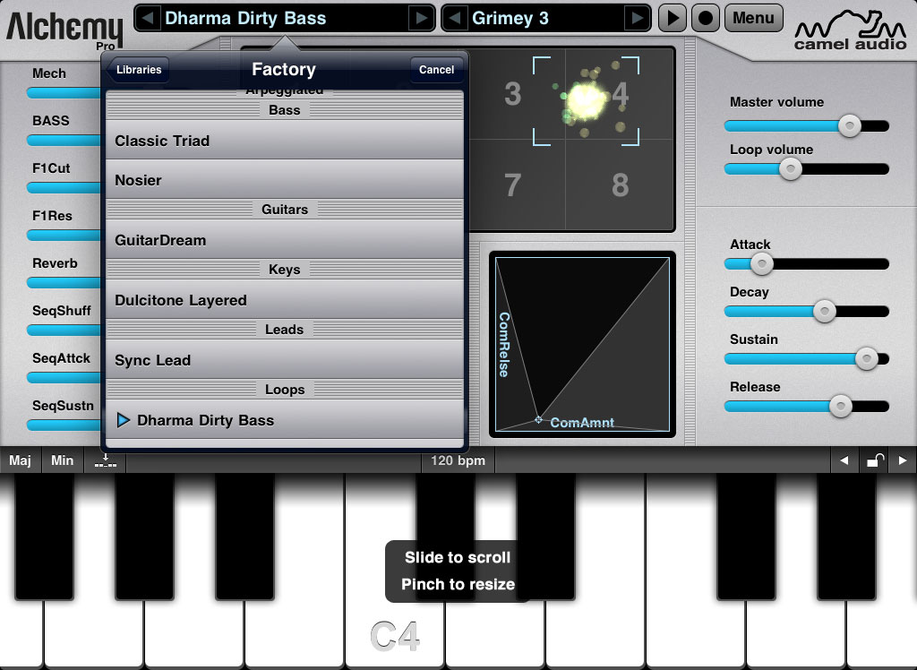Click the Keys category header
The width and height of the screenshot is (917, 670).
click(284, 270)
